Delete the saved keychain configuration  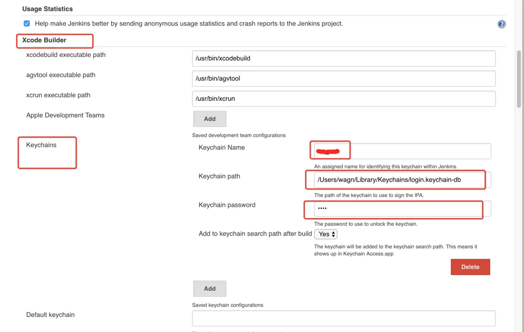pyautogui.click(x=470, y=267)
